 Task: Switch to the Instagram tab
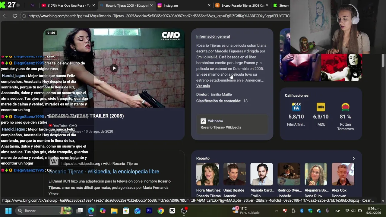[x=184, y=5]
